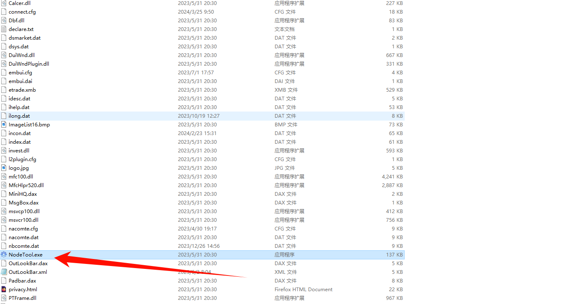Click the JPG 文件 type text
This screenshot has width=569, height=304.
coord(285,168)
